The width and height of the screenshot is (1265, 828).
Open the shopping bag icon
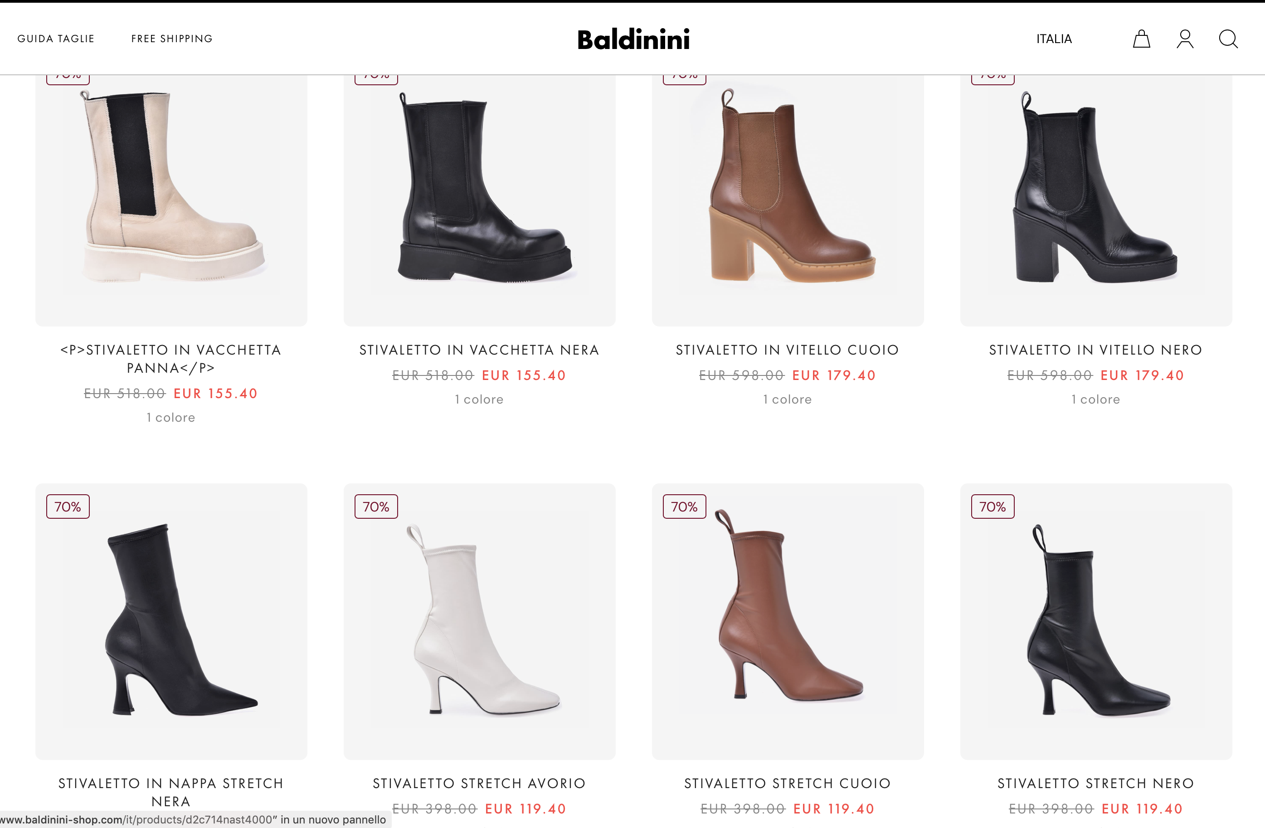tap(1141, 39)
